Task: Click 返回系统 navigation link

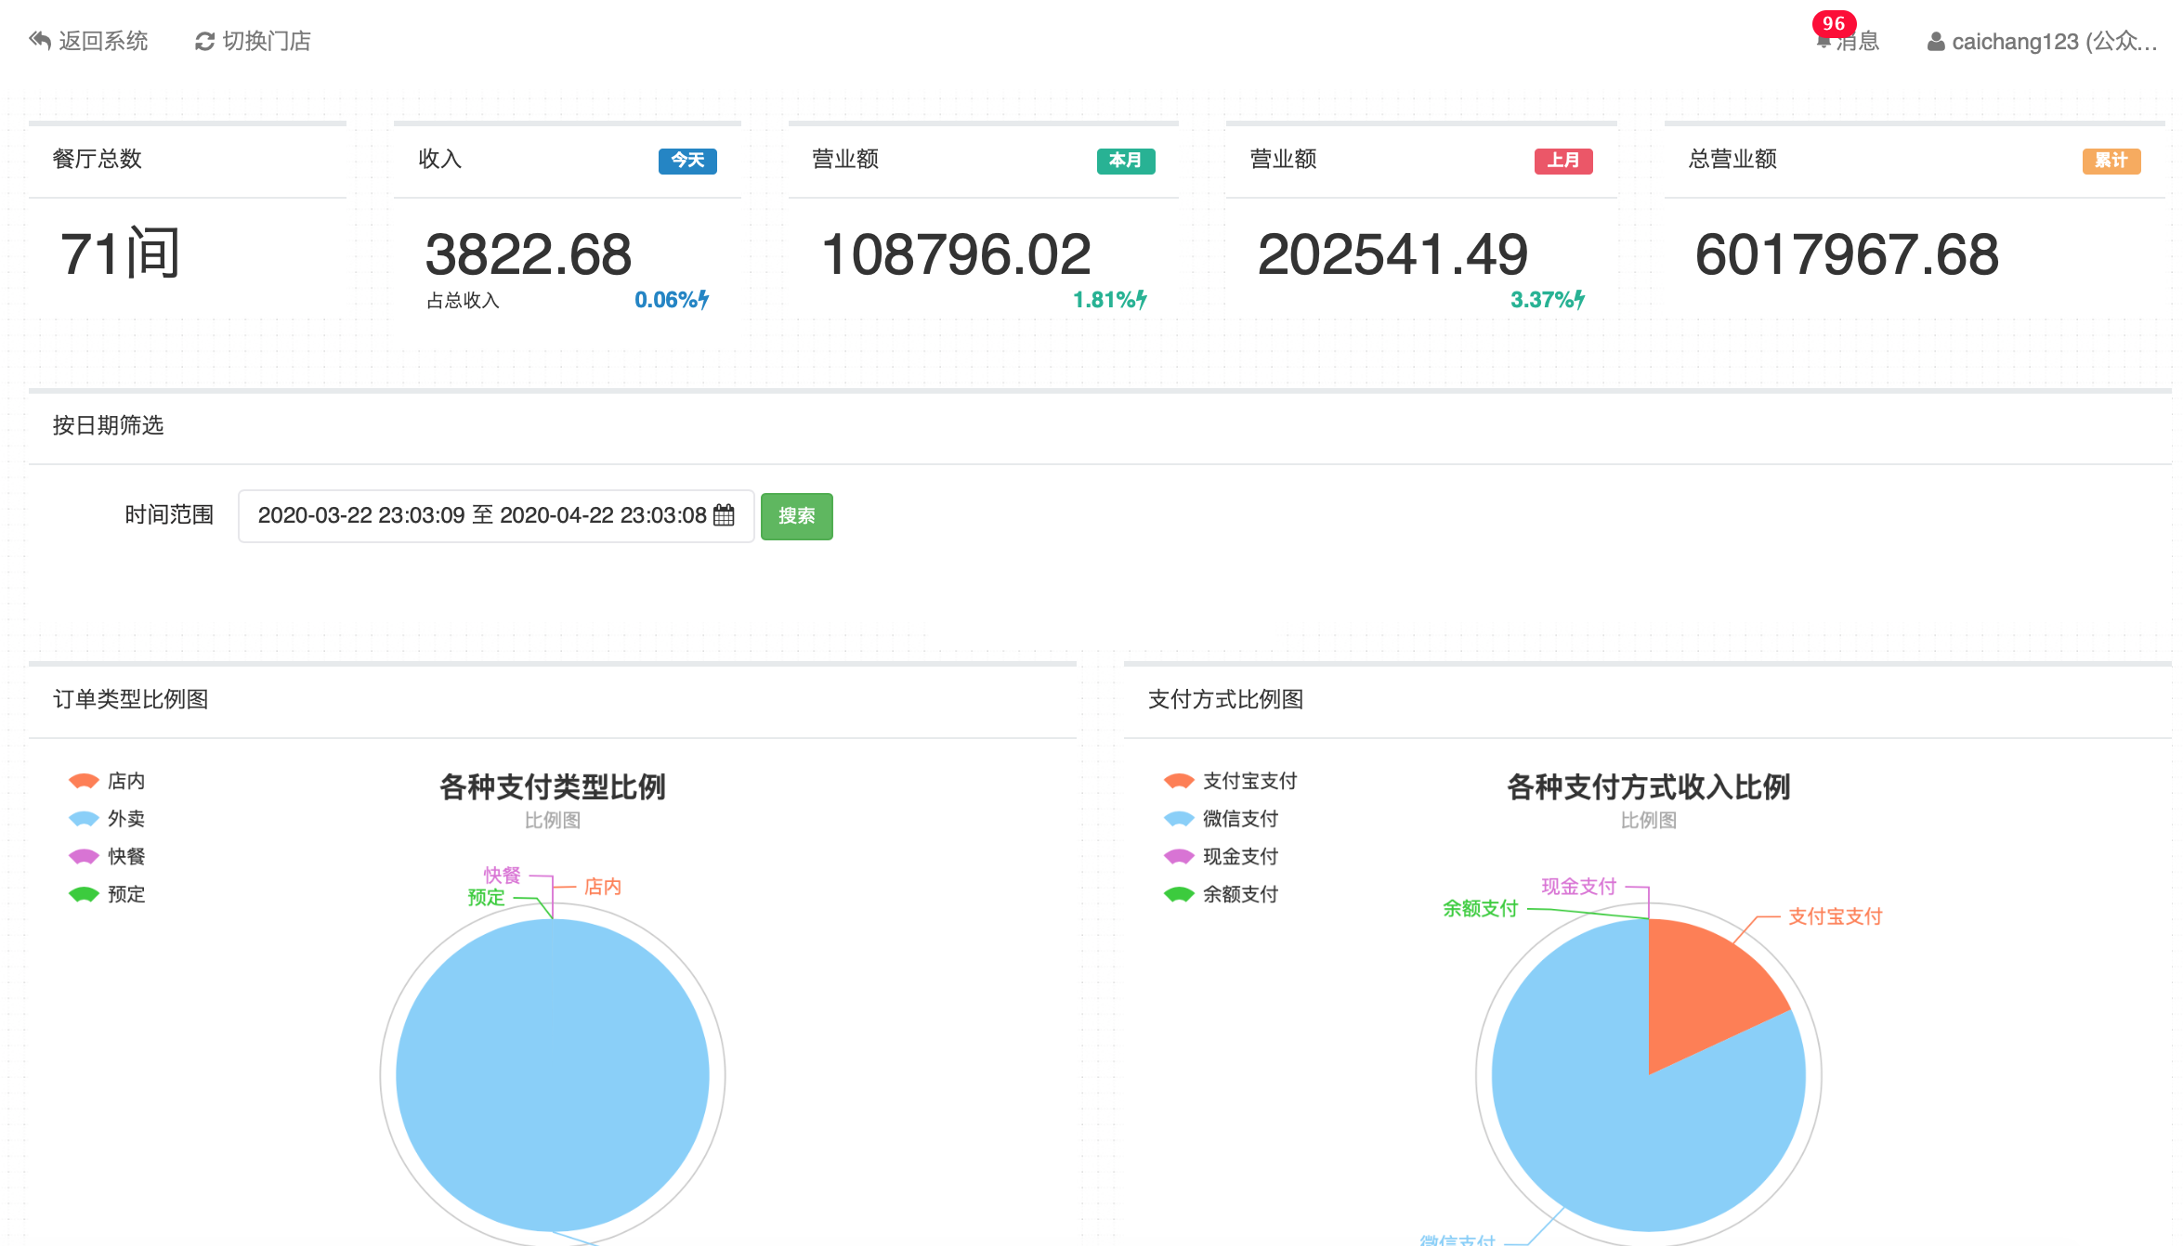Action: point(103,41)
